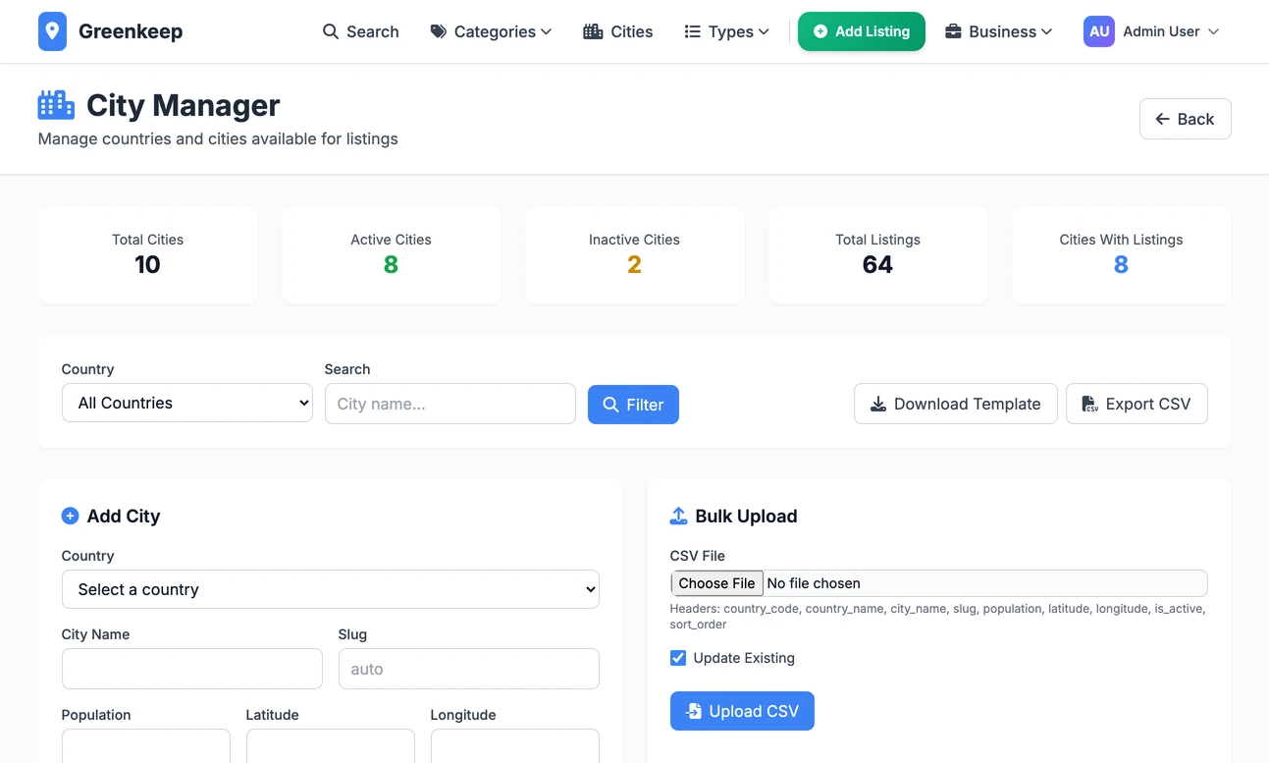Click the Greenkeep map pin logo icon
Screen dimensions: 1269x763
(x=52, y=31)
